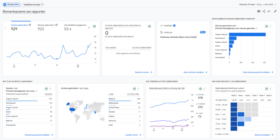Open the Verkeersacquisitie bekijken link
This screenshot has width=280, height=140.
[x=39, y=135]
